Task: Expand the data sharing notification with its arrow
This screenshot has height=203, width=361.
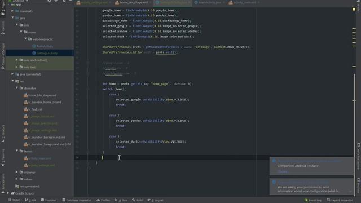Action: pyautogui.click(x=350, y=191)
